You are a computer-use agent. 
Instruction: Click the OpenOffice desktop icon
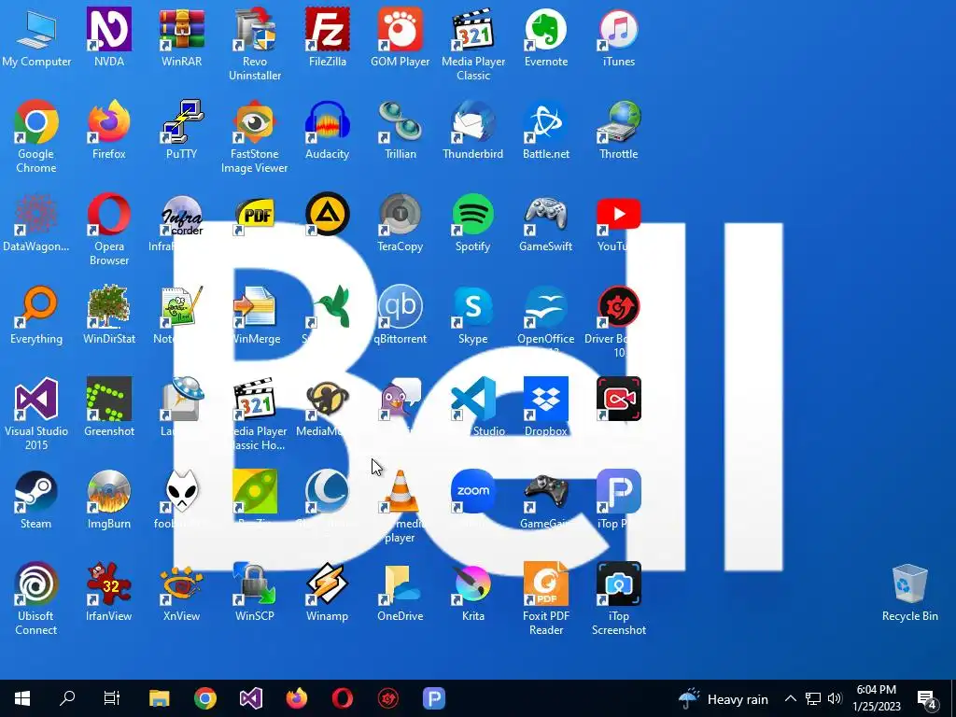pos(545,306)
